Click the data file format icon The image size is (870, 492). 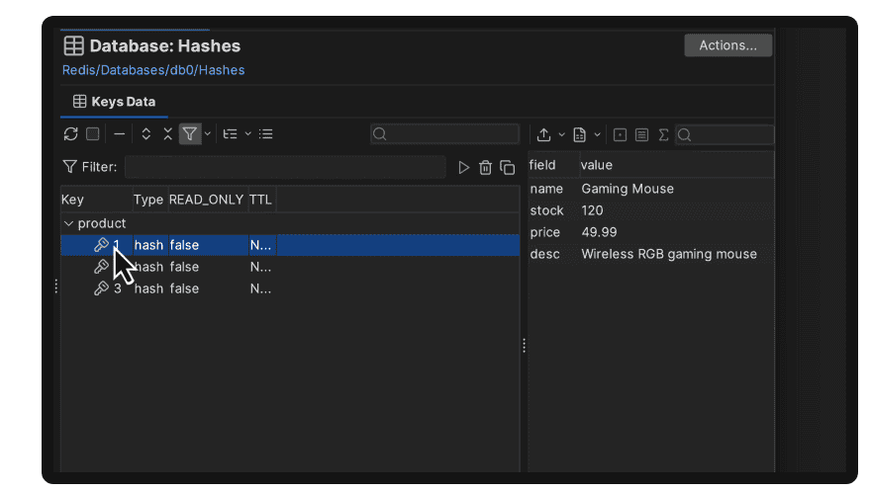click(x=579, y=134)
